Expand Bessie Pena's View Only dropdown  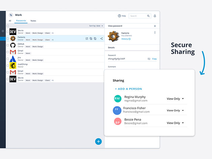(175, 123)
